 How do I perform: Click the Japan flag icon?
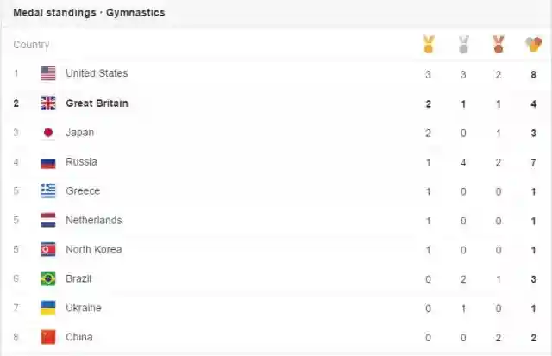pyautogui.click(x=48, y=133)
